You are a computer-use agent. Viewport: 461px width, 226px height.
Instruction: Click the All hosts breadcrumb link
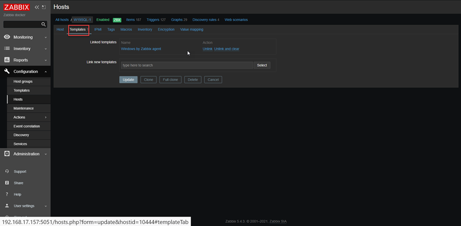62,20
